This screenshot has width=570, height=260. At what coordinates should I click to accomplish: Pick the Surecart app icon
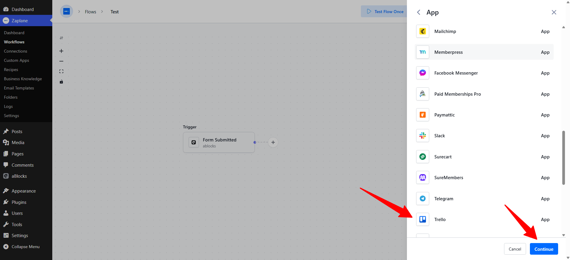[422, 157]
